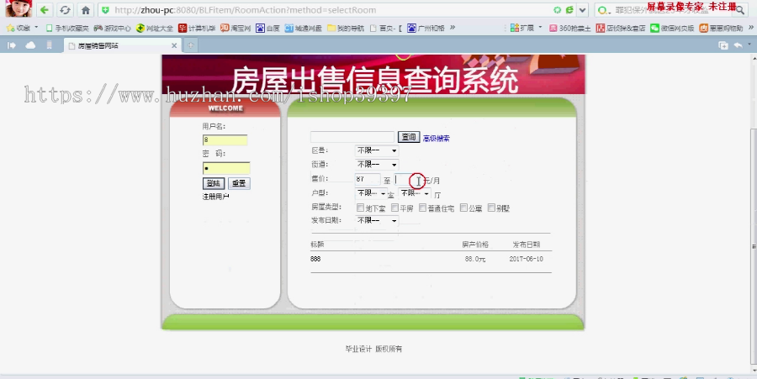Click maximum price field after 至

click(x=406, y=179)
